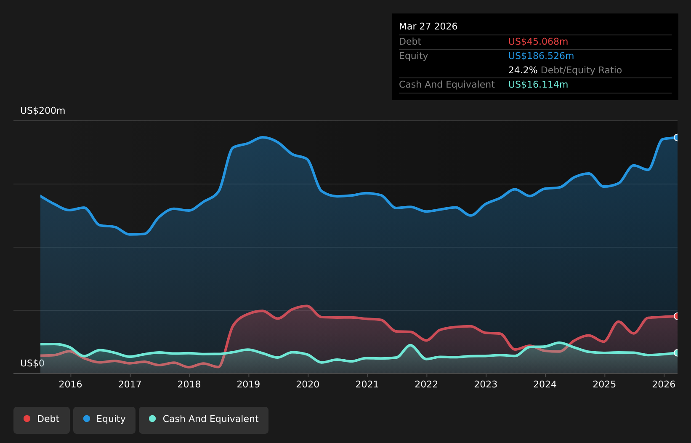Click the 2023 x-axis label
The width and height of the screenshot is (691, 443).
click(x=486, y=384)
